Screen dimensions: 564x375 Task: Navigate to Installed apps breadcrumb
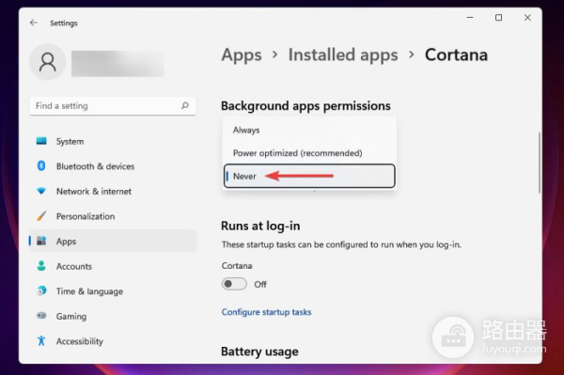click(x=343, y=55)
